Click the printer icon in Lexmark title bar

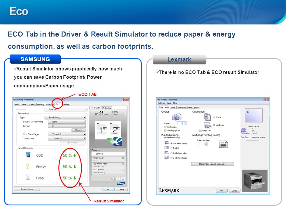point(159,100)
